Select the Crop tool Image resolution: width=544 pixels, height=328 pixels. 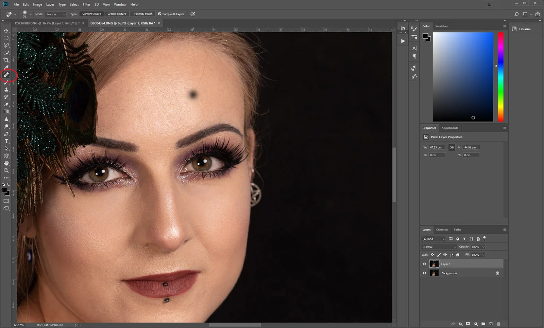6,60
